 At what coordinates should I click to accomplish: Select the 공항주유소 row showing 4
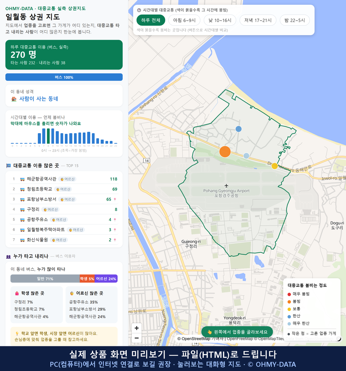pos(64,220)
